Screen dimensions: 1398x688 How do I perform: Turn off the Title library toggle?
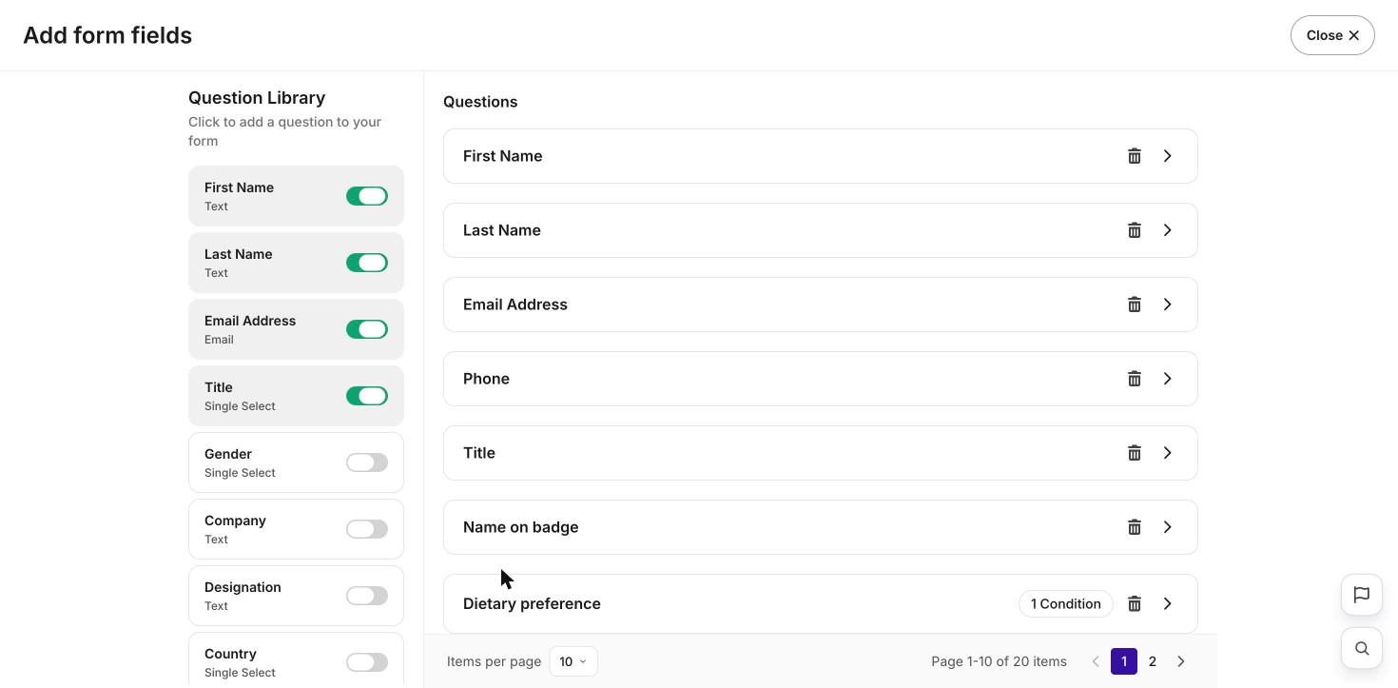(x=367, y=396)
